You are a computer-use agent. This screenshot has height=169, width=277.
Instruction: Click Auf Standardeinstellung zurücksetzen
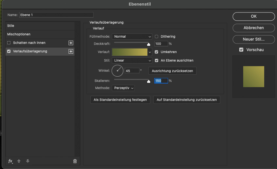pos(187,100)
